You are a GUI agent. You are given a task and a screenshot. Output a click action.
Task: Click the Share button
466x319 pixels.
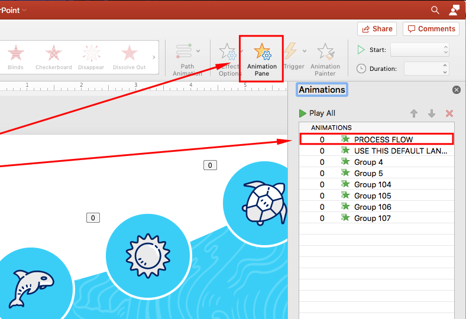pyautogui.click(x=376, y=29)
